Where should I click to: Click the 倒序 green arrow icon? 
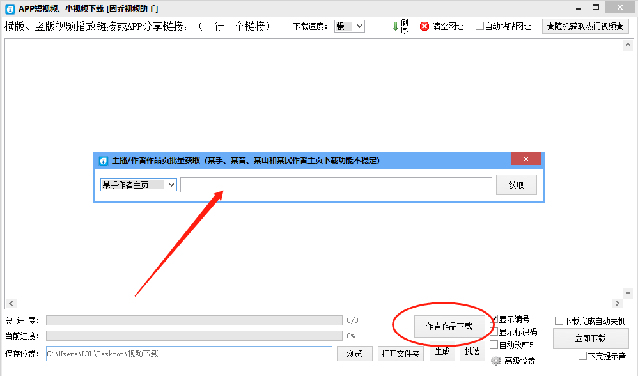397,26
